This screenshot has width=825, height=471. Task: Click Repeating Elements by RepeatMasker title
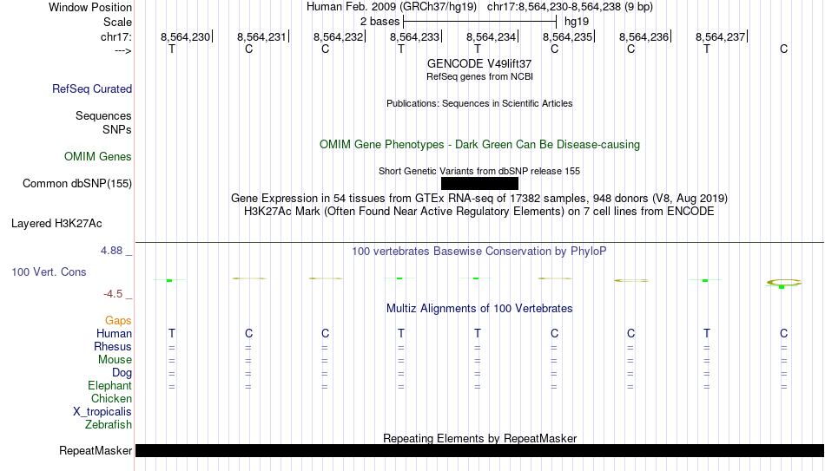[479, 438]
